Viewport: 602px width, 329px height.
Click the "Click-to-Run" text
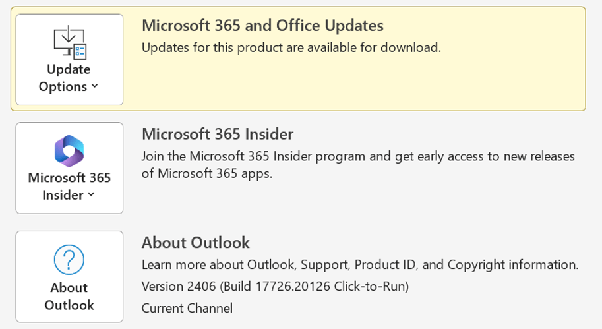(371, 287)
